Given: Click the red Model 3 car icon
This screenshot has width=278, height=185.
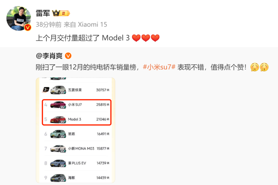Looking at the screenshot, I should pyautogui.click(x=58, y=120).
